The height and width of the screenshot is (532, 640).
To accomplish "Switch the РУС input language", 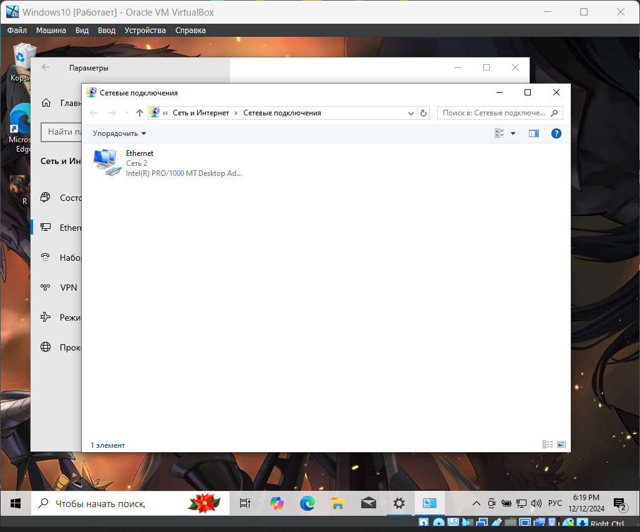I will (555, 503).
